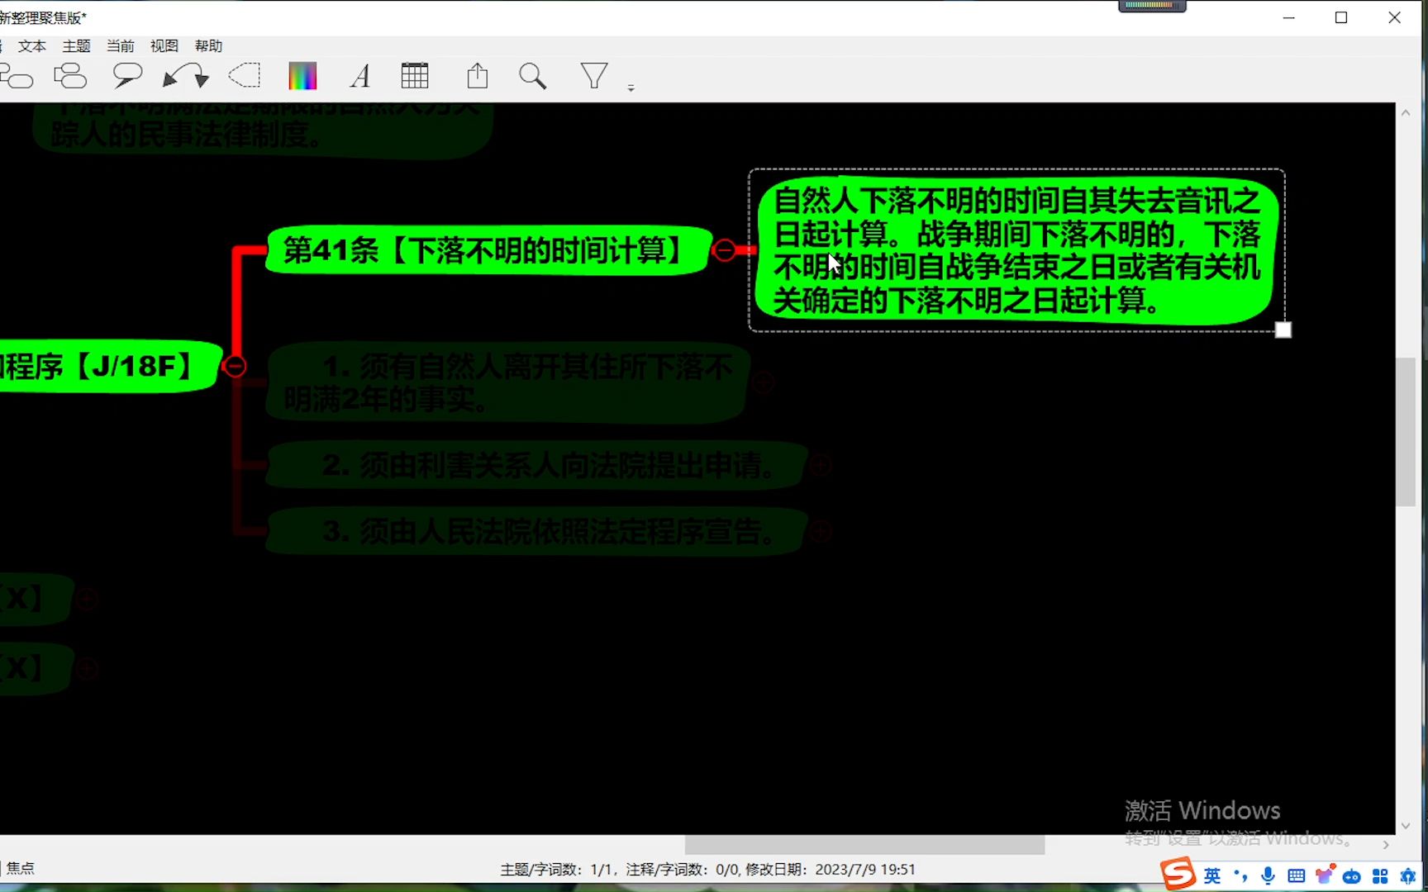
Task: Click the vertical scrollbar thumb
Action: coord(1406,432)
